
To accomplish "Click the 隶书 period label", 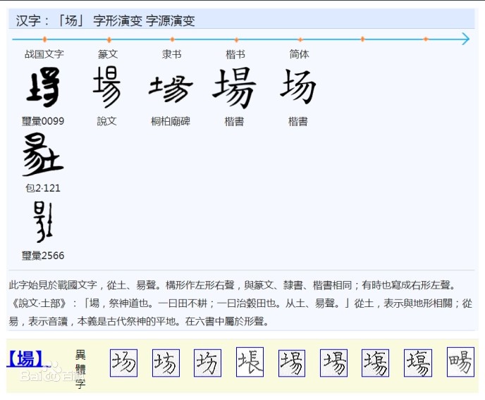I will click(x=172, y=54).
